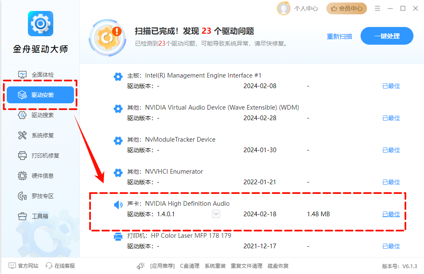The width and height of the screenshot is (424, 274).
Task: Click gear icon for Intel Management Engine Interface
Action: (118, 77)
